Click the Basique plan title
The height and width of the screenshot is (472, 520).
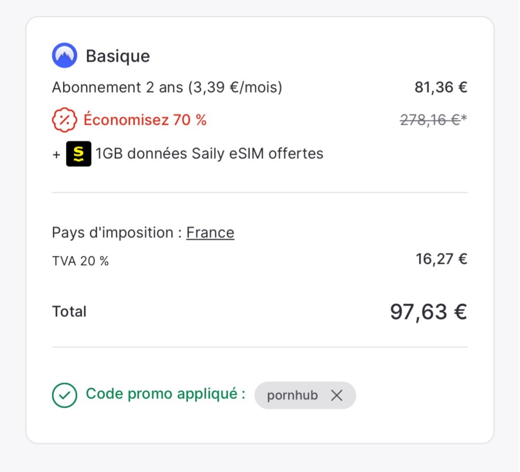click(118, 56)
